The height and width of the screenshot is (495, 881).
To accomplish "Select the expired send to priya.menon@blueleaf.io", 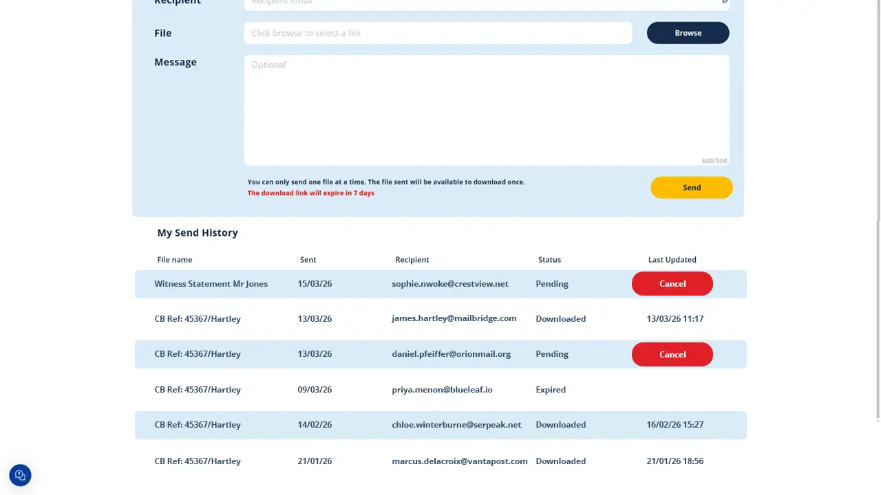I will [x=440, y=389].
